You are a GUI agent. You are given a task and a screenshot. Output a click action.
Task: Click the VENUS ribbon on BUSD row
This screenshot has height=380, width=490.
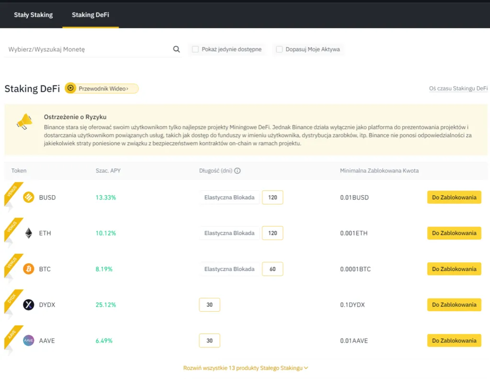click(x=12, y=192)
